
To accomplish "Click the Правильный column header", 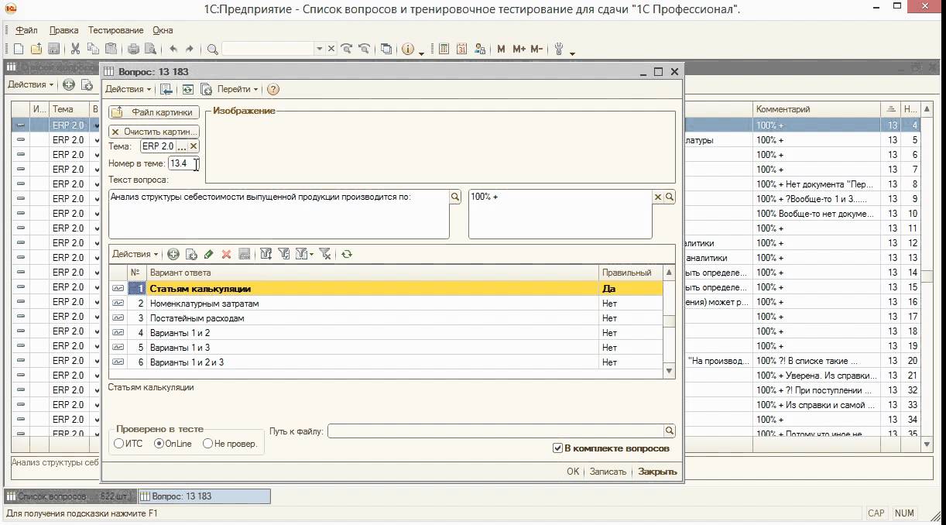I will (x=631, y=273).
